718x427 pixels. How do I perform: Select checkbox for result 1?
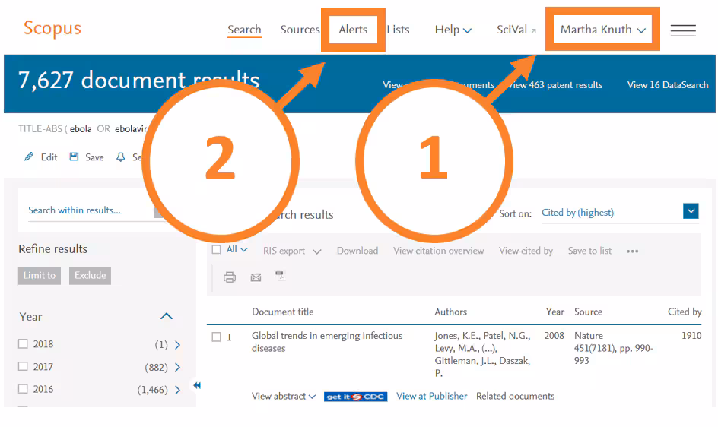216,337
